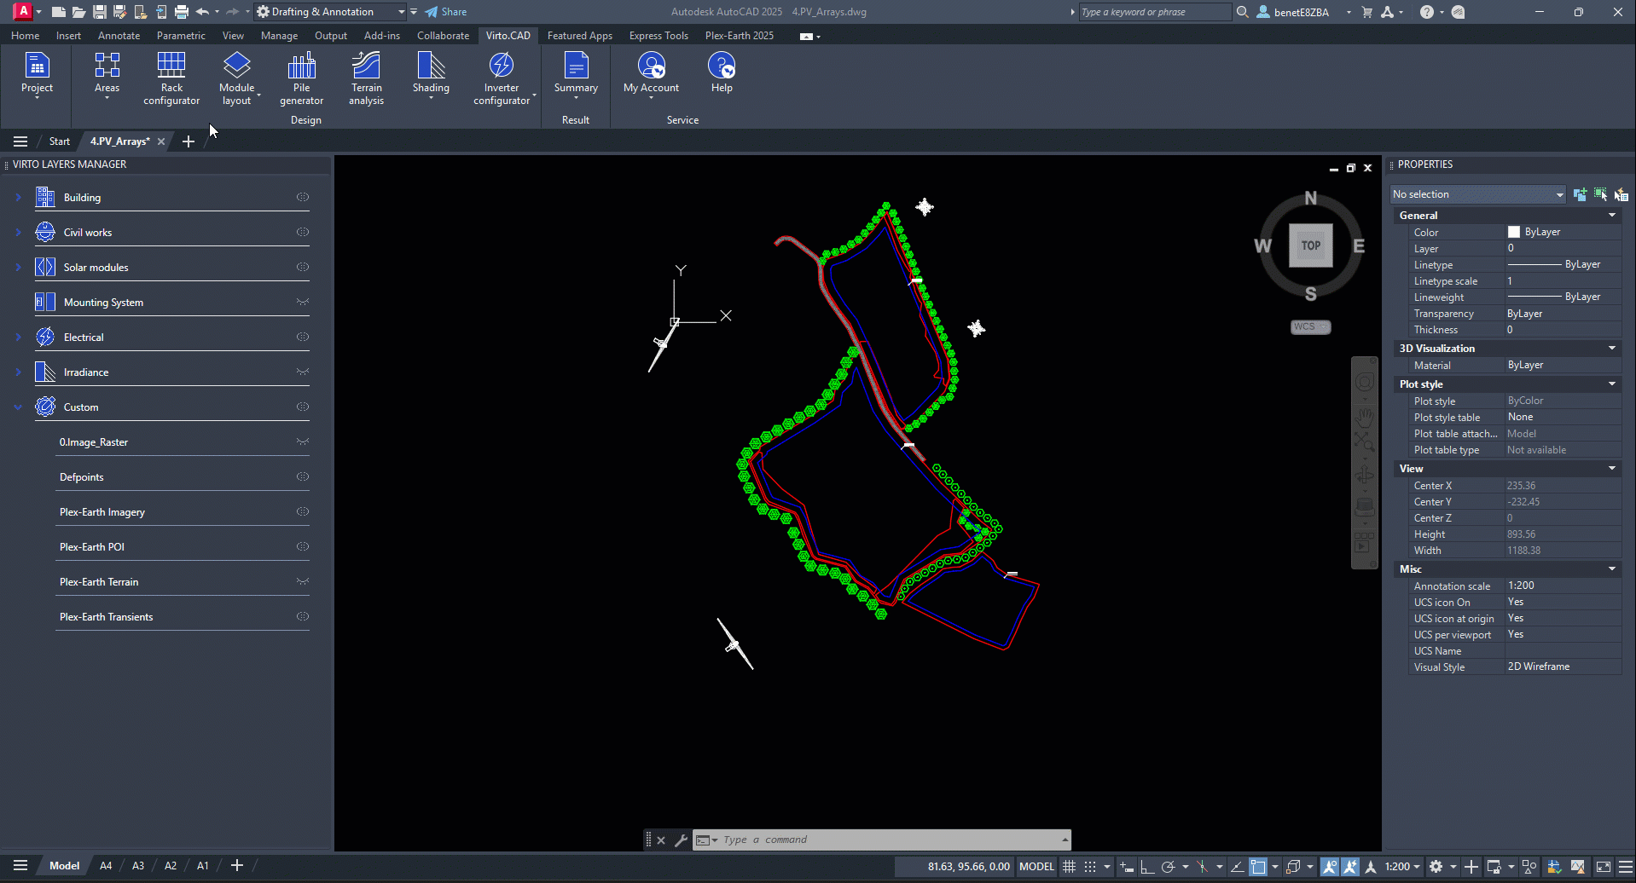Viewport: 1636px width, 883px height.
Task: Open the Project tool in Virto.CAD ribbon
Action: pos(37,75)
